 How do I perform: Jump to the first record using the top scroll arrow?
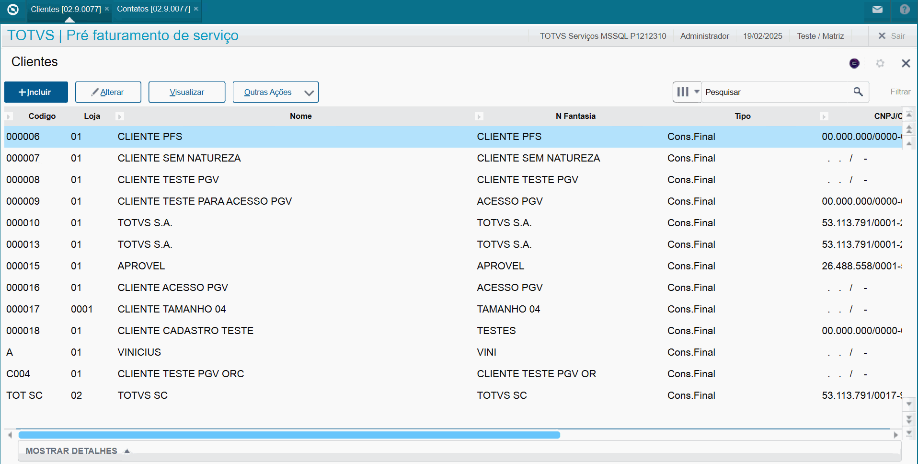pos(909,115)
